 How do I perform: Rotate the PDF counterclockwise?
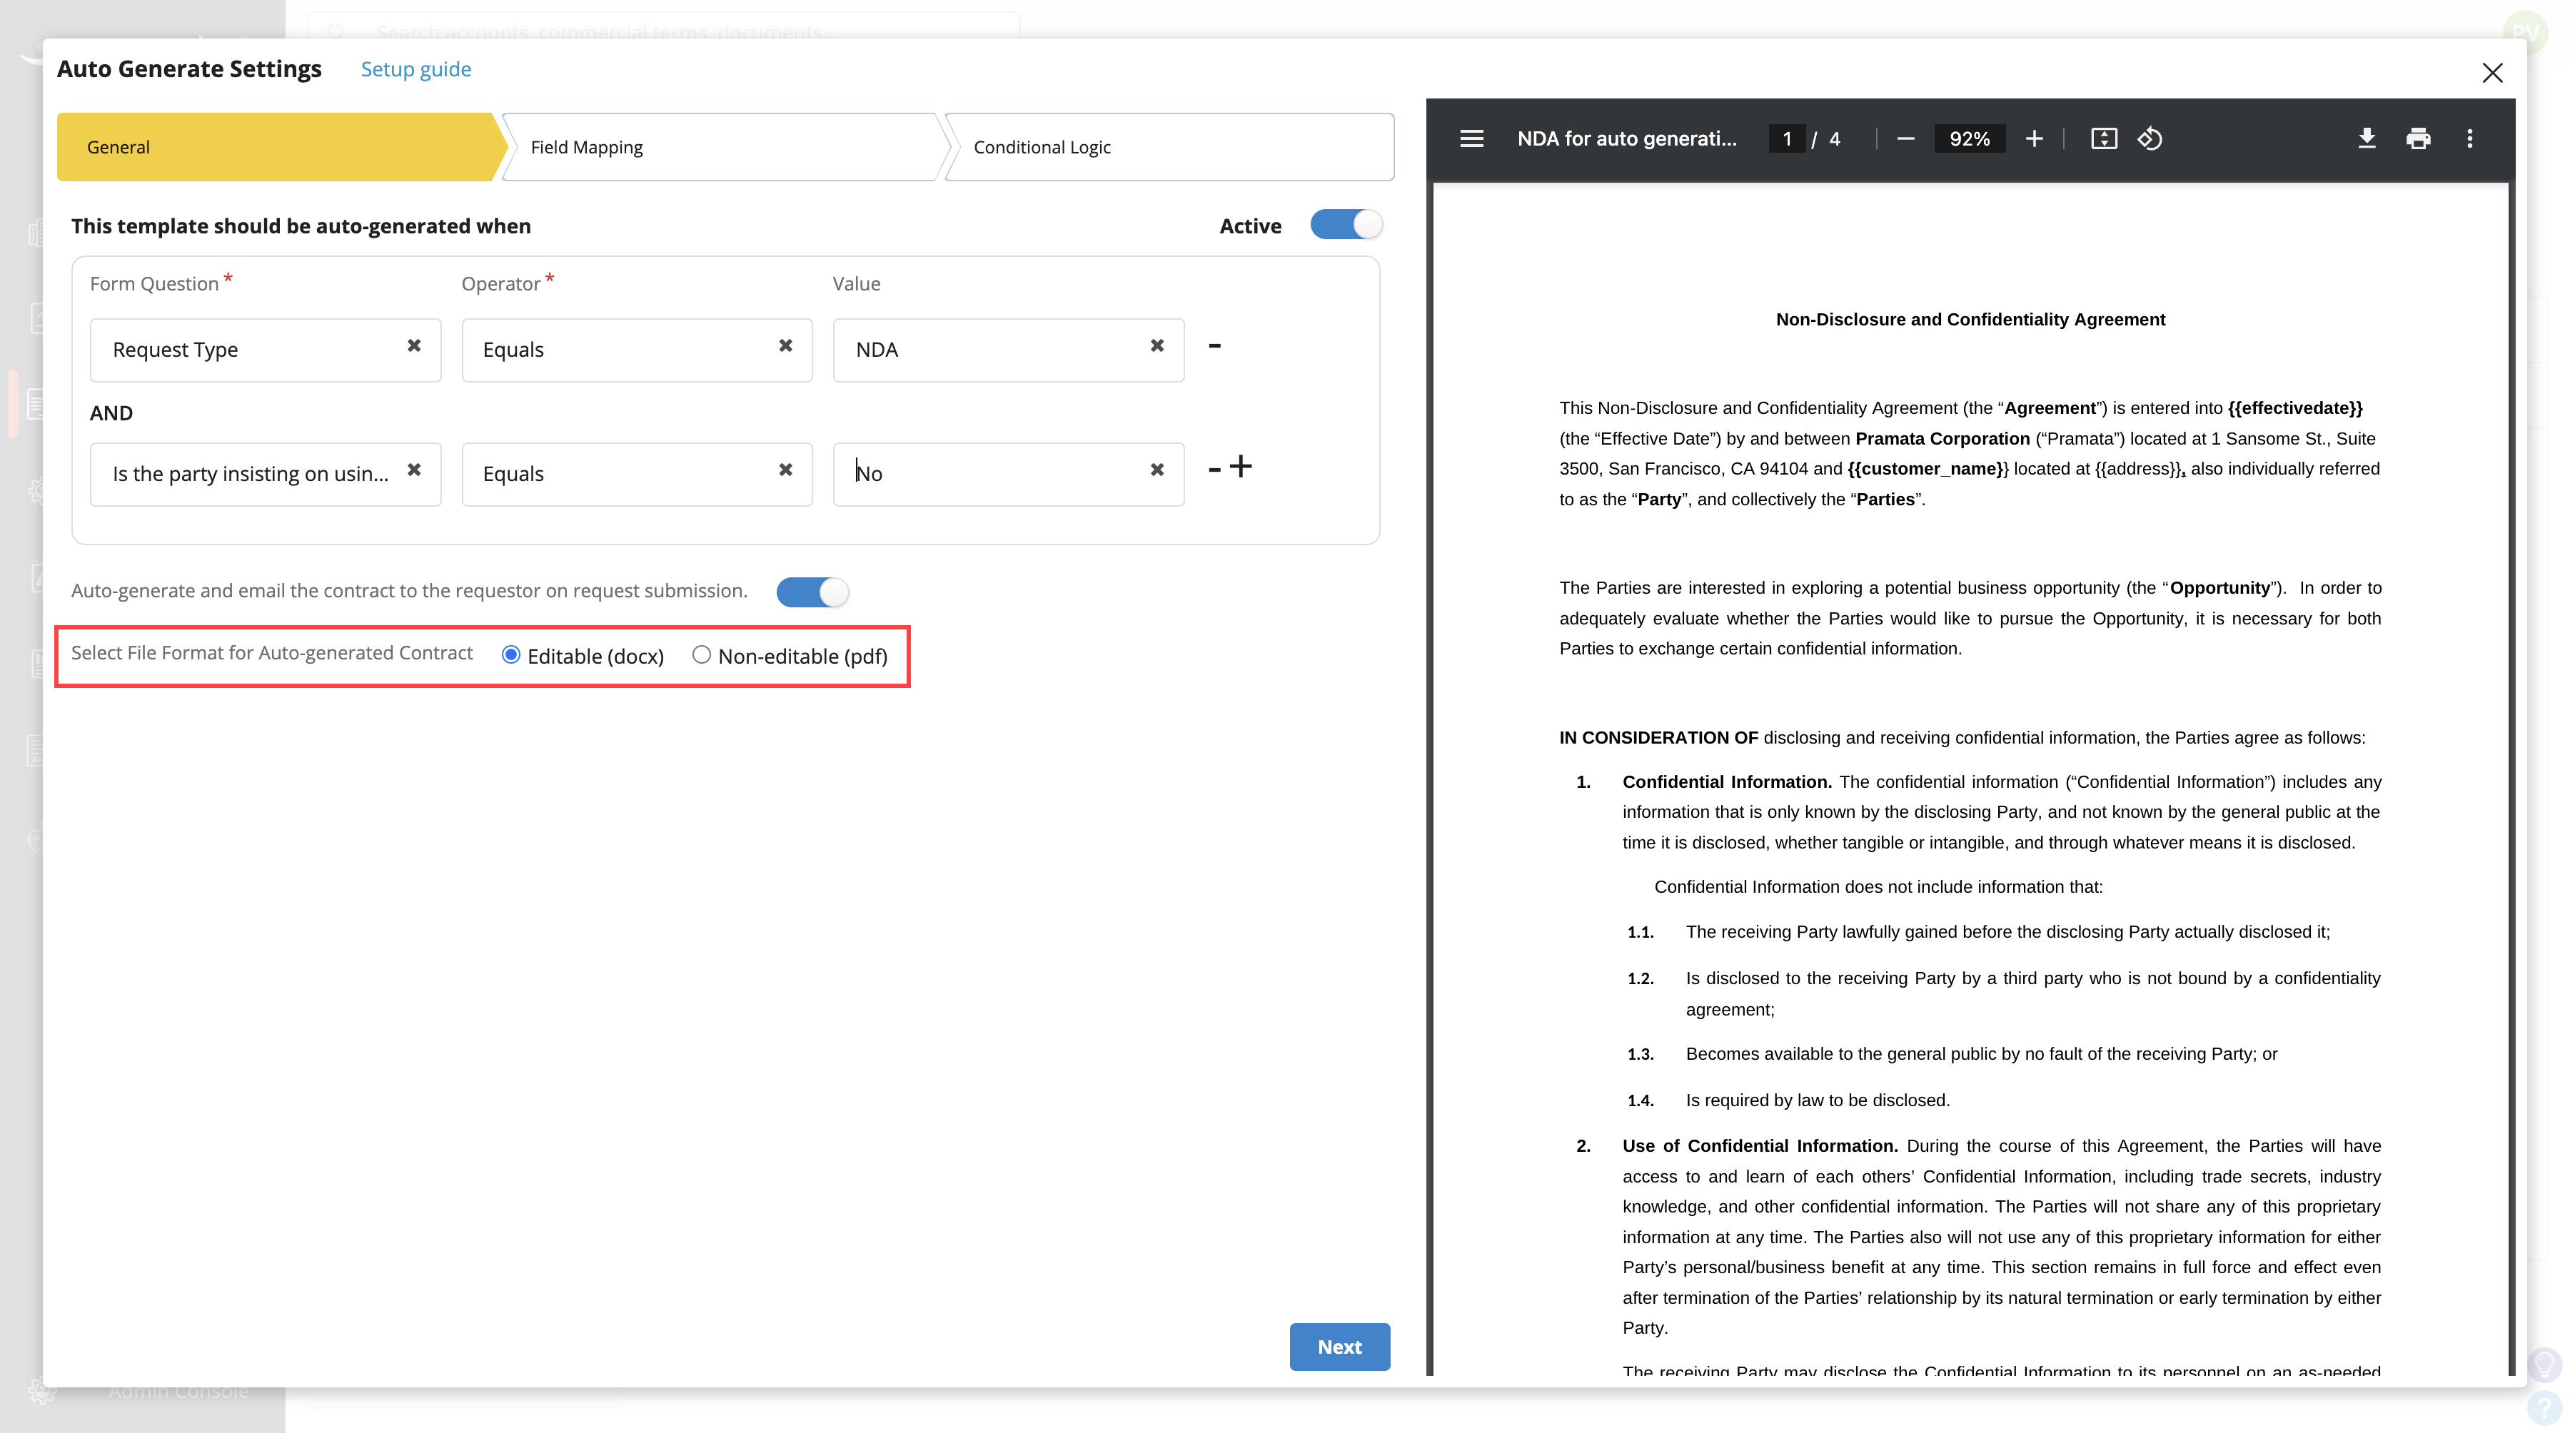[2150, 138]
